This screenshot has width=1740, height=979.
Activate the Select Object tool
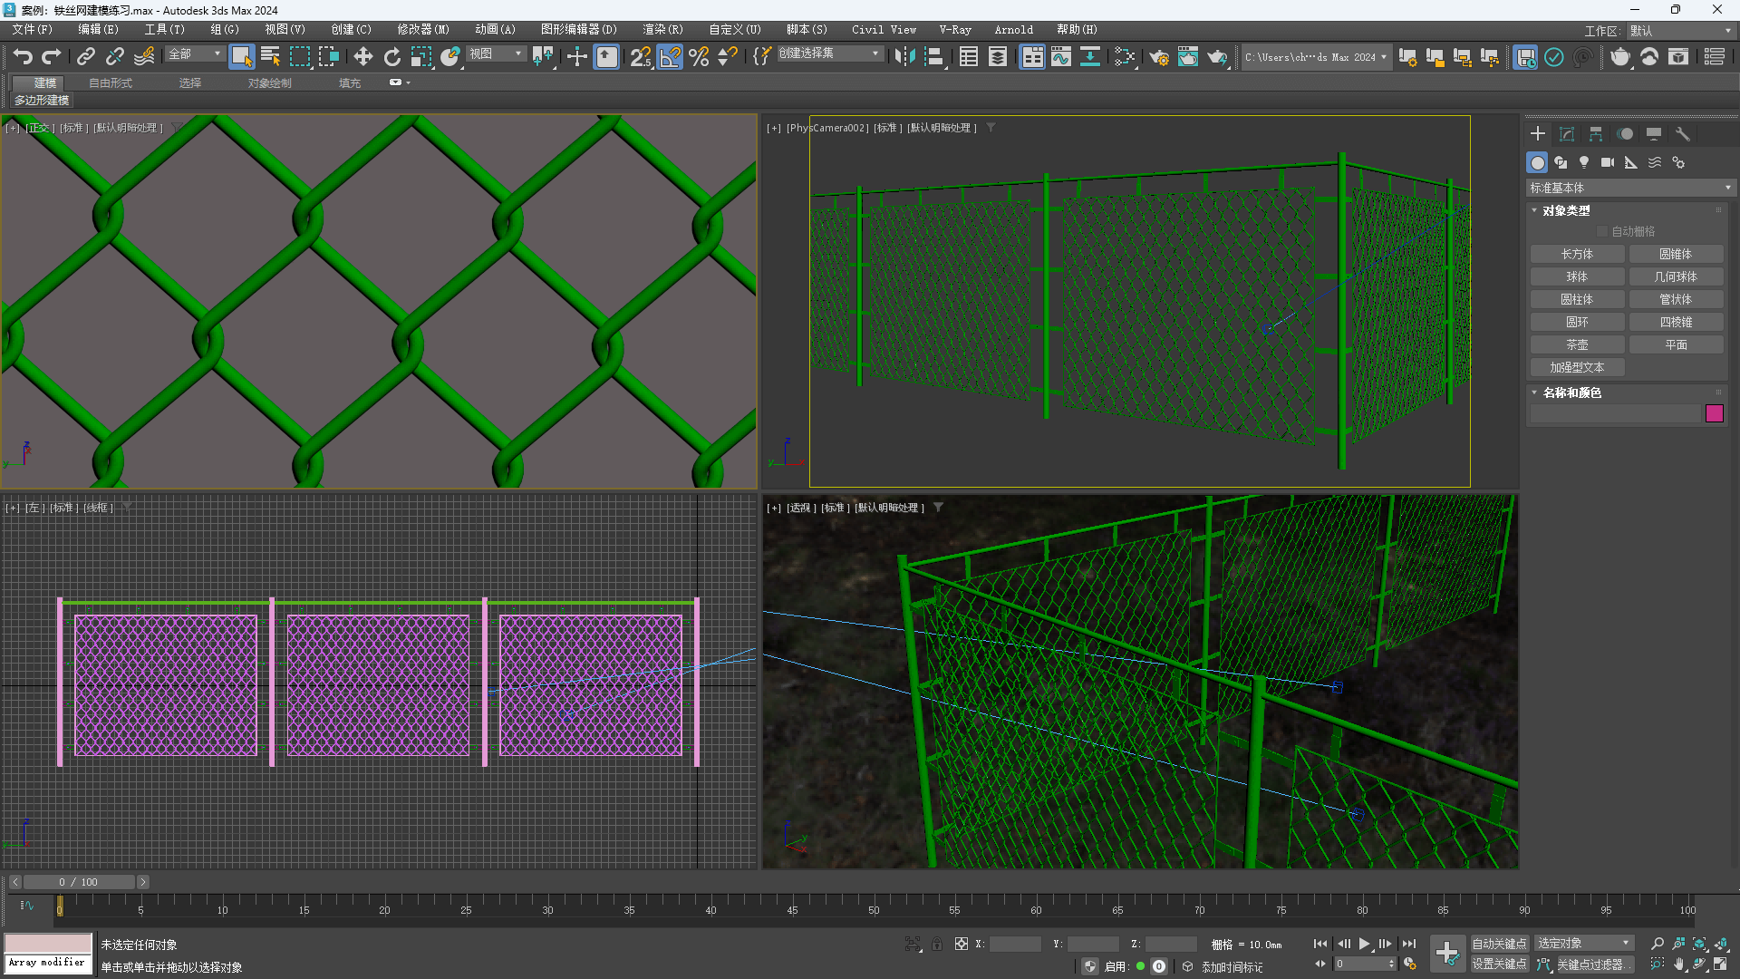click(241, 57)
